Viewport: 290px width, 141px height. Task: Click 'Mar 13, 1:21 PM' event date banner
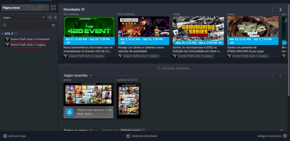tap(199, 43)
